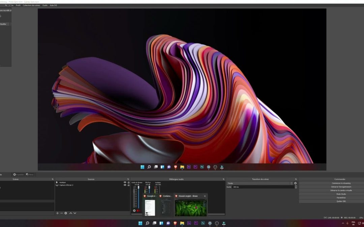Close the Nouvel onglet – Brave preview

[x=205, y=196]
